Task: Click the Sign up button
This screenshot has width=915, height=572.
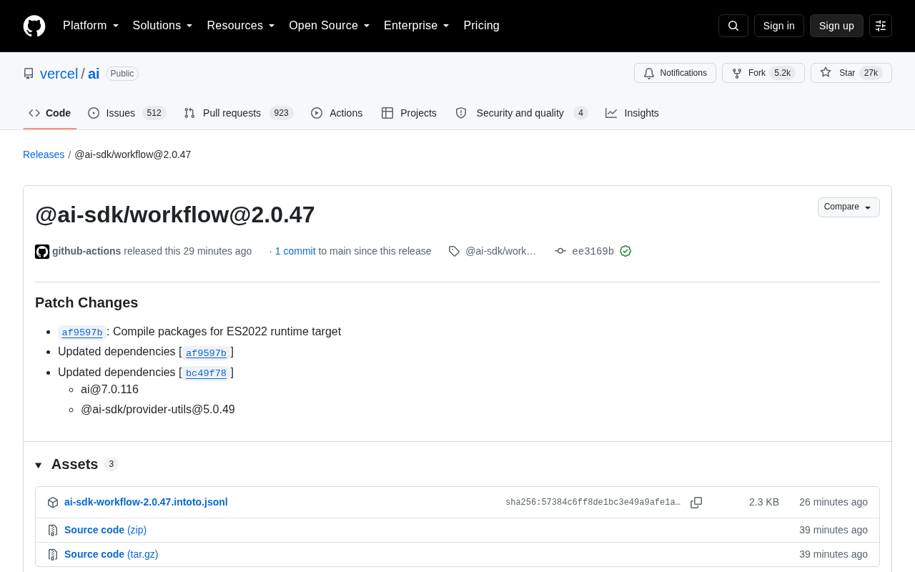Action: click(x=836, y=26)
